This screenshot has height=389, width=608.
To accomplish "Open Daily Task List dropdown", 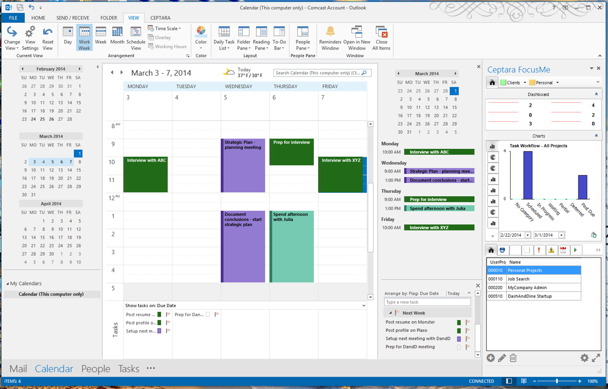I will click(x=224, y=38).
